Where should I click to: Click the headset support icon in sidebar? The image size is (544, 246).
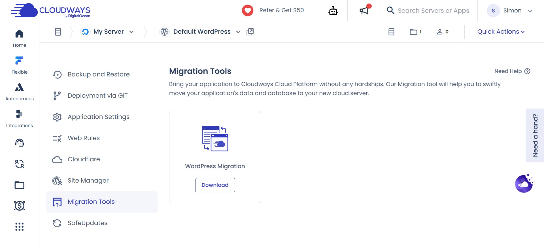click(x=20, y=143)
